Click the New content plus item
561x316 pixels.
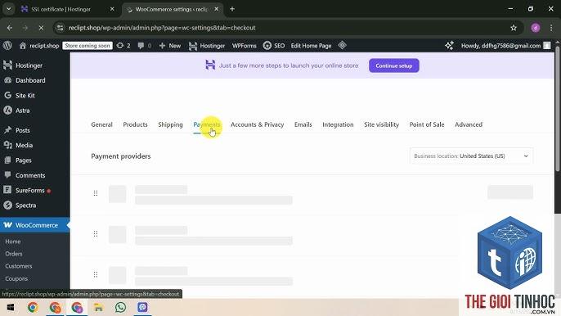click(169, 46)
